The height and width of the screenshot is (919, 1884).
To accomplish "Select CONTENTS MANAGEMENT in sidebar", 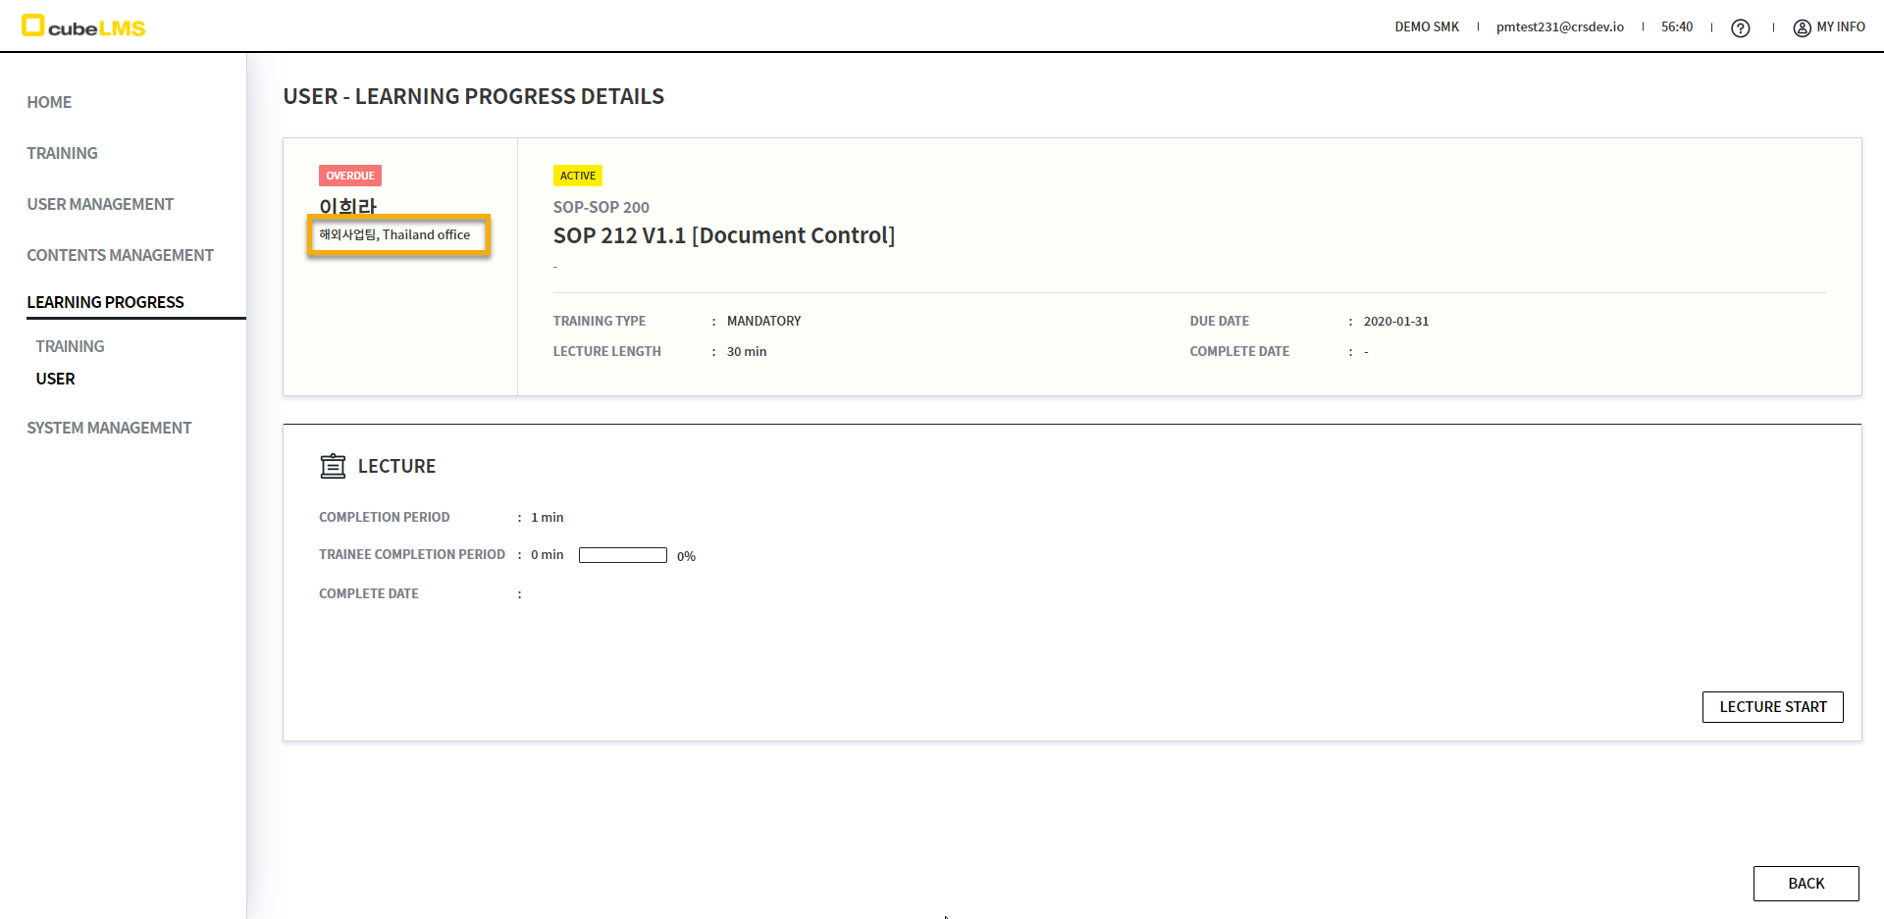I will pos(120,255).
